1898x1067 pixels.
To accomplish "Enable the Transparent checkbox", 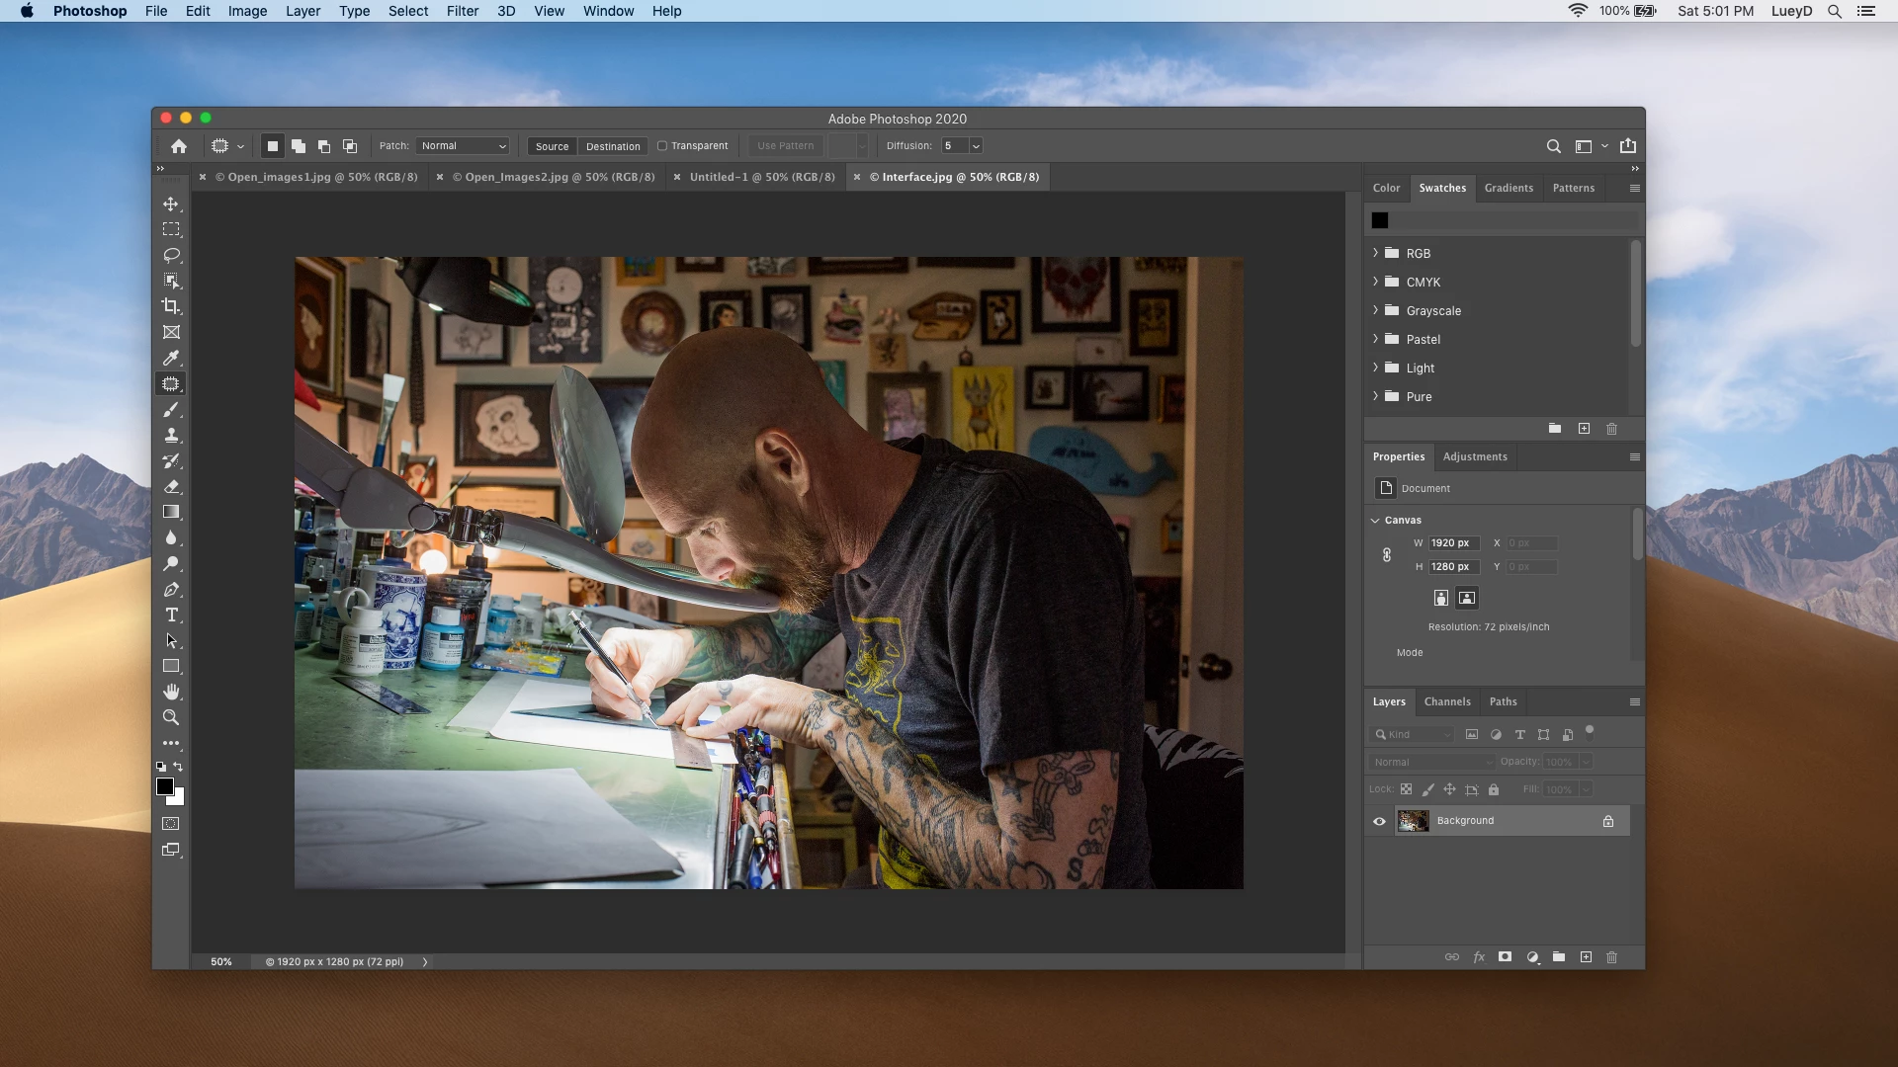I will 662,146.
